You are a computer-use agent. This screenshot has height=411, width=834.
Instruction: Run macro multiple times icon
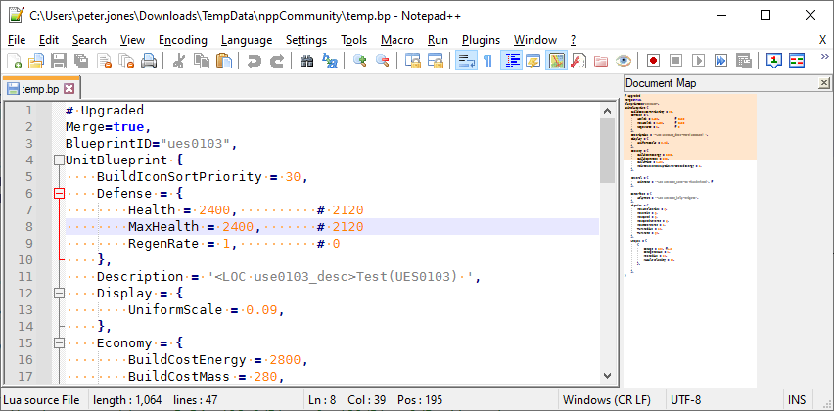(720, 61)
